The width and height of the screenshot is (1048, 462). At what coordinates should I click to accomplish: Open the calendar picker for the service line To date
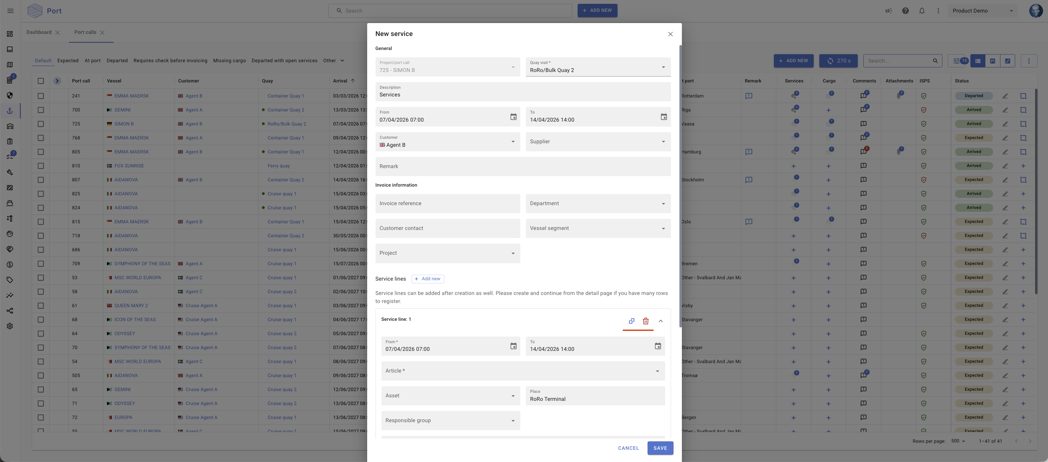point(657,346)
